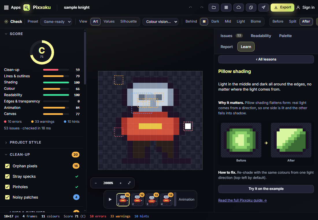This screenshot has width=318, height=220.
Task: Open the folder icon button
Action: [x=214, y=8]
